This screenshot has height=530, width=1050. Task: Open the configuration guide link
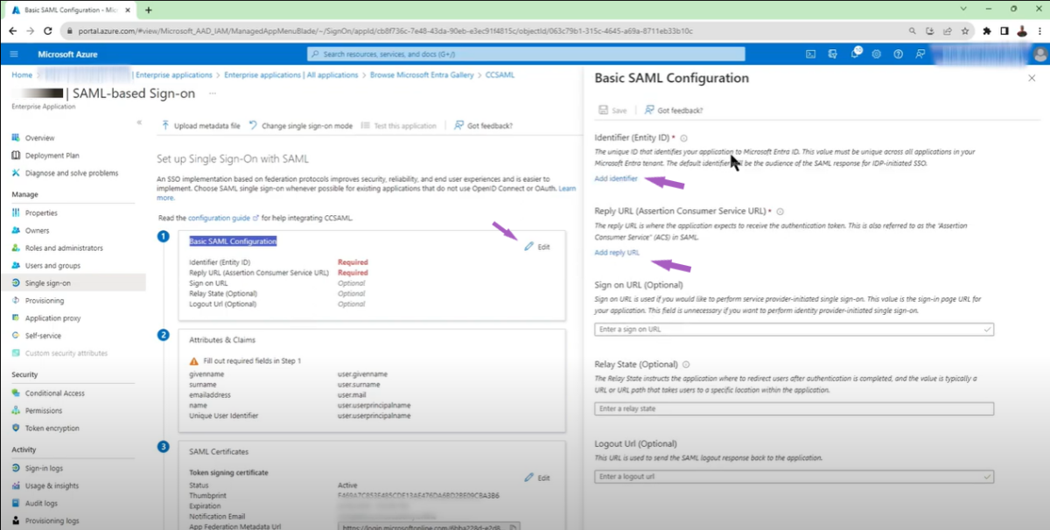[x=223, y=217]
